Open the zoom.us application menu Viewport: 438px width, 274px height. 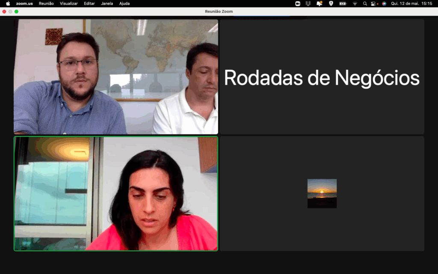click(24, 3)
